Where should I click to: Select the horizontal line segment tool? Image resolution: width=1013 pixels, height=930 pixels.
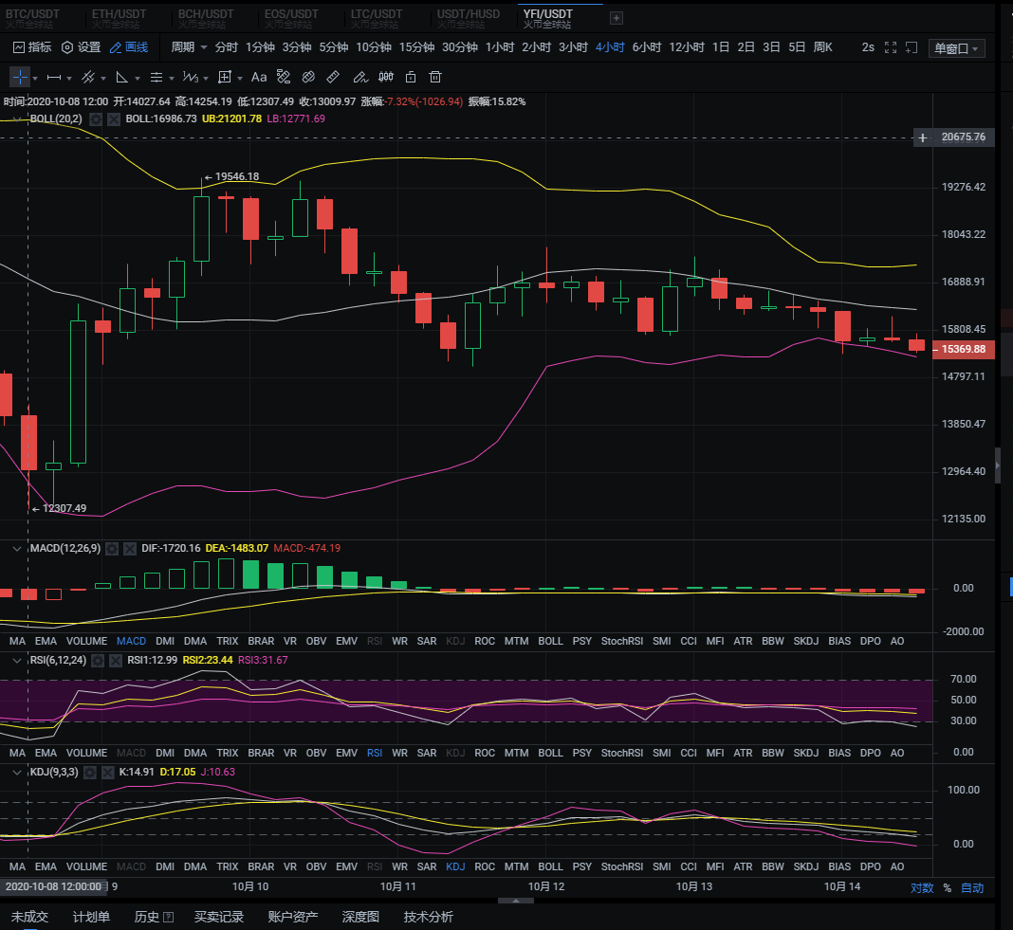[x=54, y=78]
